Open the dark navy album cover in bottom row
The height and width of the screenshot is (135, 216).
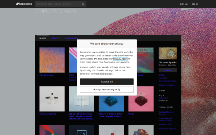82,130
